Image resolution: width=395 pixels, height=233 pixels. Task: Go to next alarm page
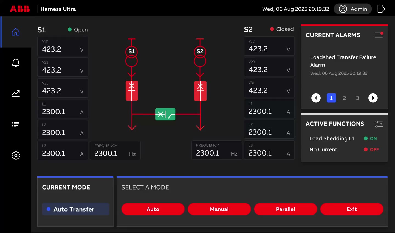pyautogui.click(x=373, y=98)
